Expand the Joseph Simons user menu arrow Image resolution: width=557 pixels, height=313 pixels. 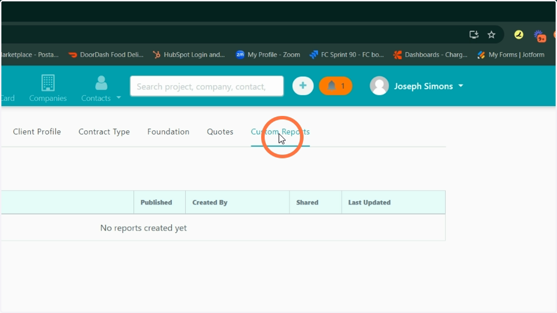tap(460, 86)
